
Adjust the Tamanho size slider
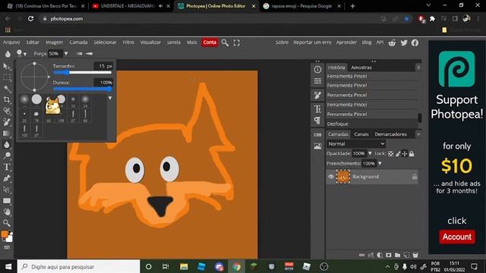82,73
